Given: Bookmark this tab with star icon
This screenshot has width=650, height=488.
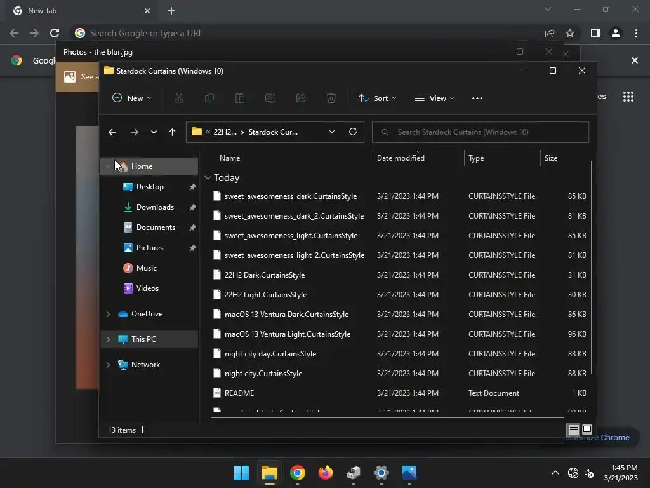Looking at the screenshot, I should pyautogui.click(x=570, y=33).
